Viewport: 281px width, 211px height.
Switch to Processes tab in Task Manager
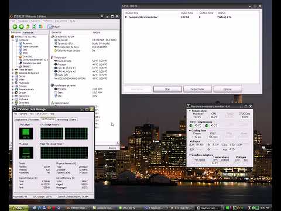click(x=34, y=120)
